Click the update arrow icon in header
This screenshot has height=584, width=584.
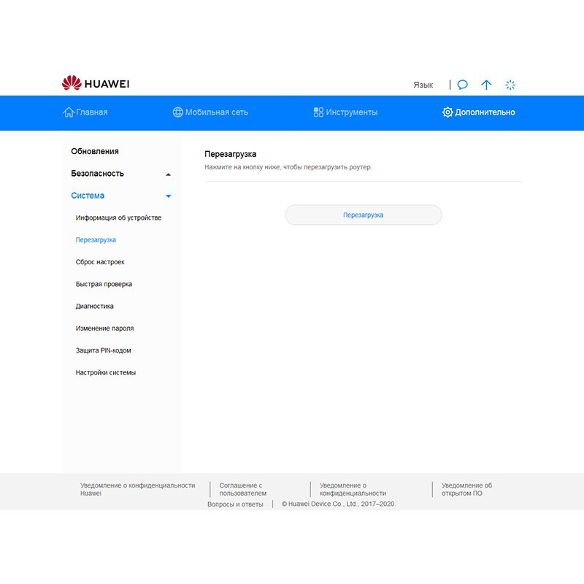pos(486,85)
